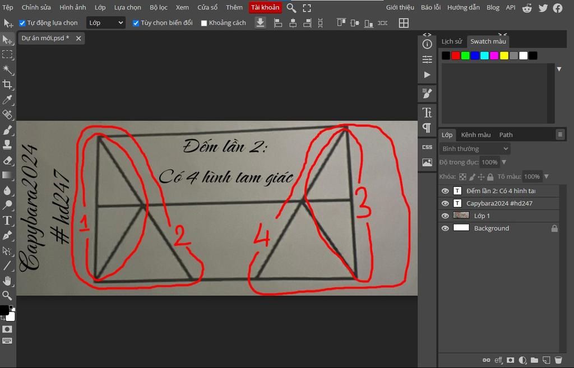Open the 'Báo lỗi' link
Screen dimensions: 574x368
pos(430,7)
